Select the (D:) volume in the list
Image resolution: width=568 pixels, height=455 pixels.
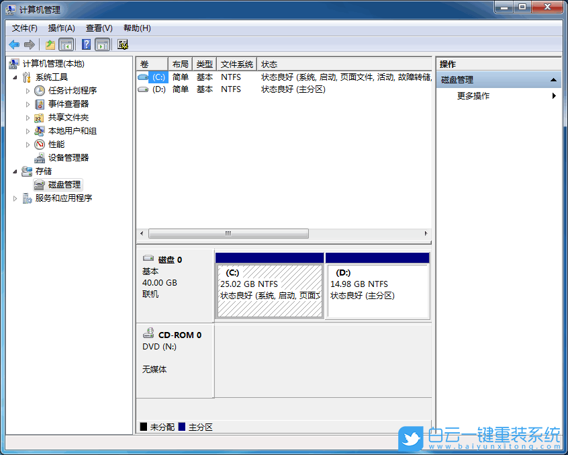point(158,89)
